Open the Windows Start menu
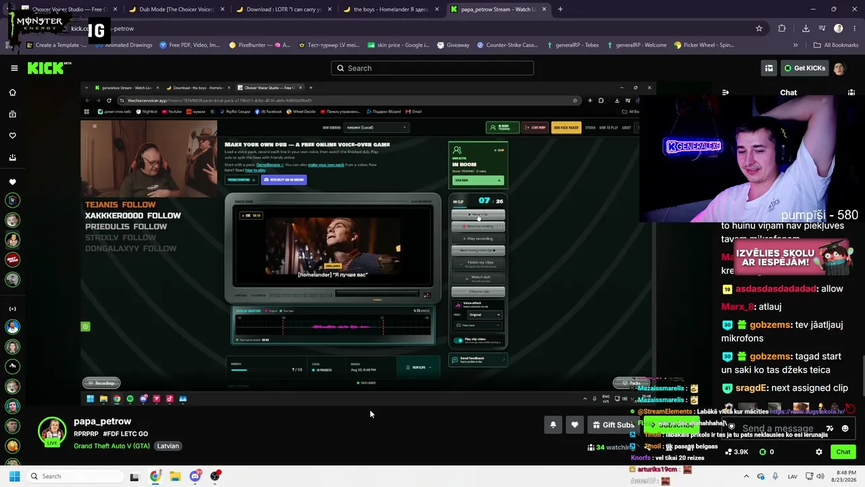The width and height of the screenshot is (865, 487). [14, 476]
